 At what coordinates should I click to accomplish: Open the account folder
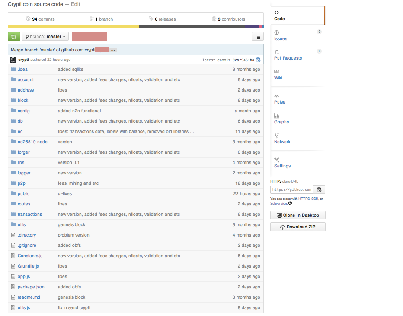point(26,80)
